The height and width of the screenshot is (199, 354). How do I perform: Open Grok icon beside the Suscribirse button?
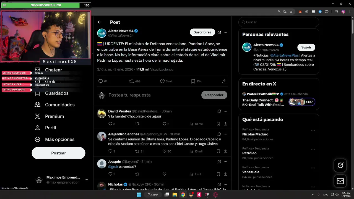coord(219,32)
